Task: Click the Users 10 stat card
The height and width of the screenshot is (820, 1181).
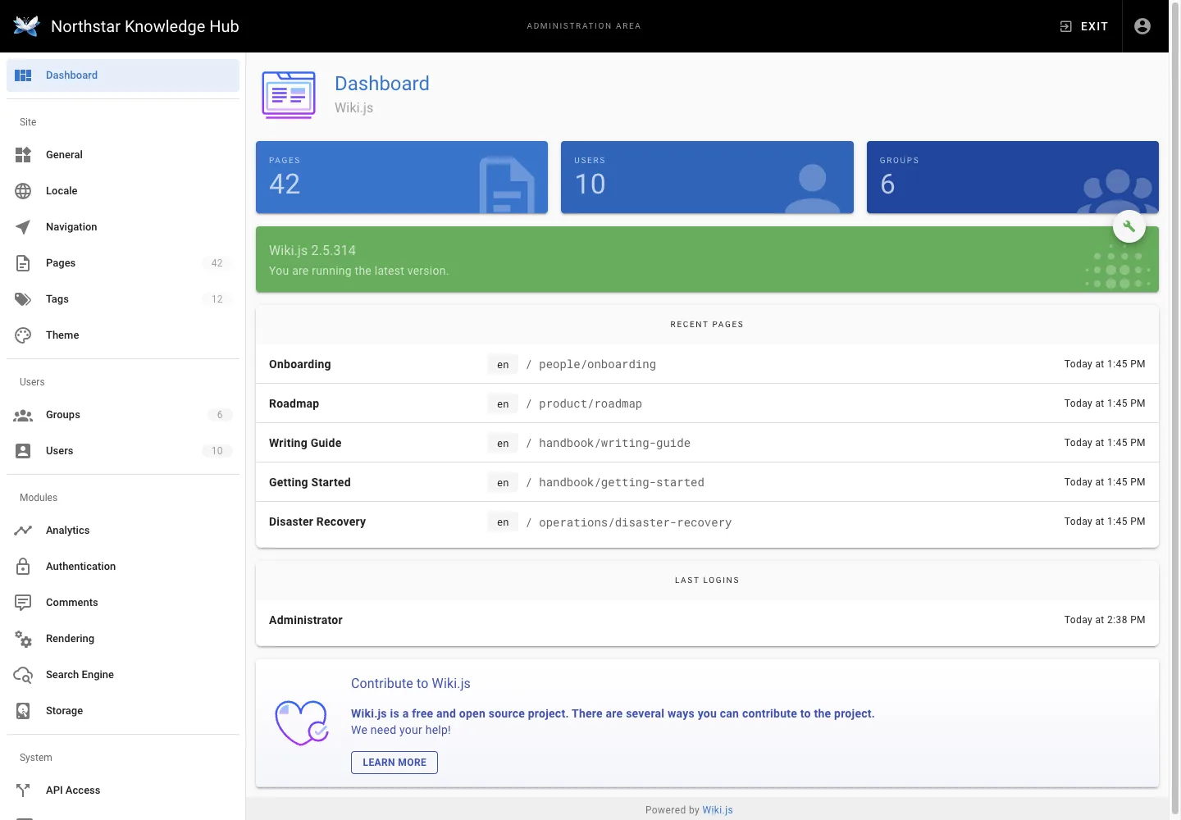Action: click(707, 177)
